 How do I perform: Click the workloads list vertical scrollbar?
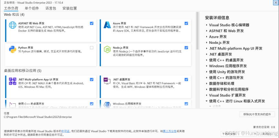[x=197, y=31]
